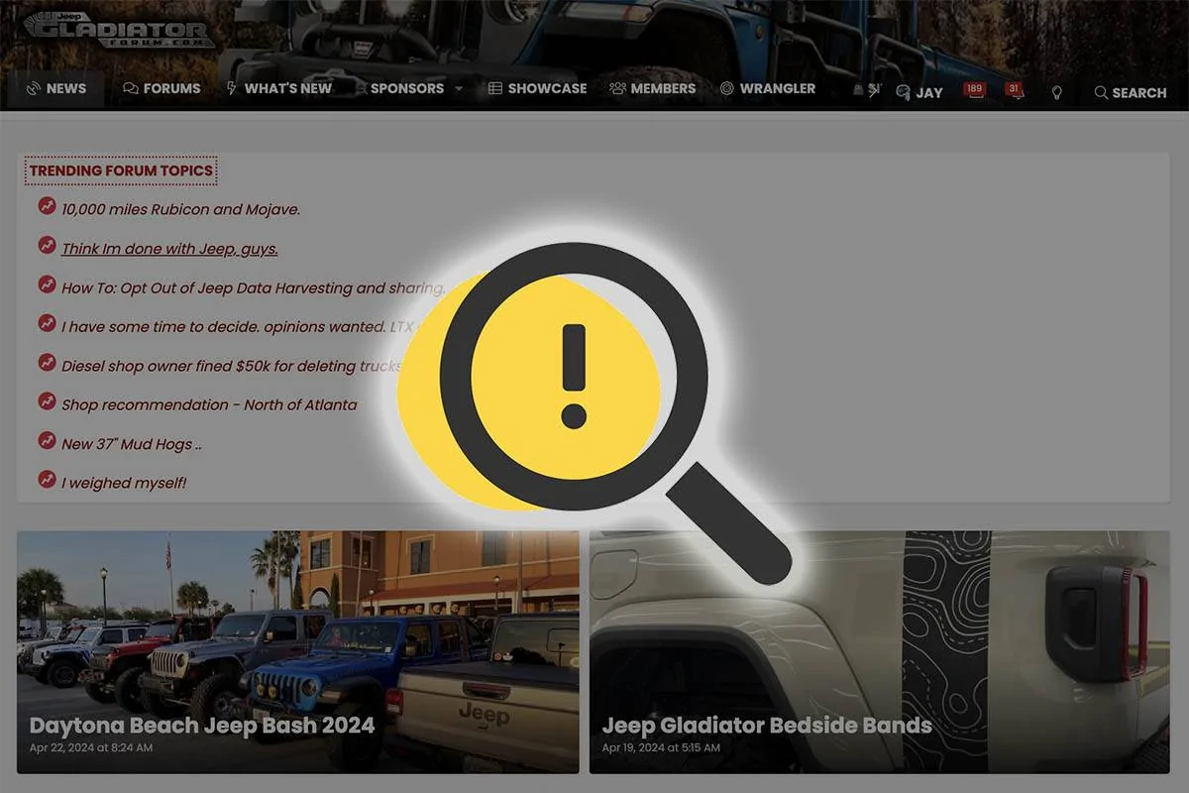Click the 'Apr 19, 2024 at 5:15 AM' timestamp
1189x793 pixels.
coord(661,748)
